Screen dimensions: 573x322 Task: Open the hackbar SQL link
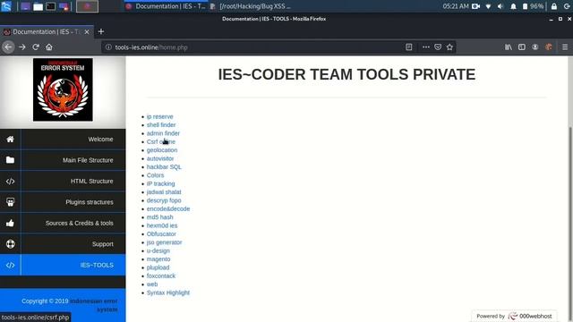[x=164, y=167]
